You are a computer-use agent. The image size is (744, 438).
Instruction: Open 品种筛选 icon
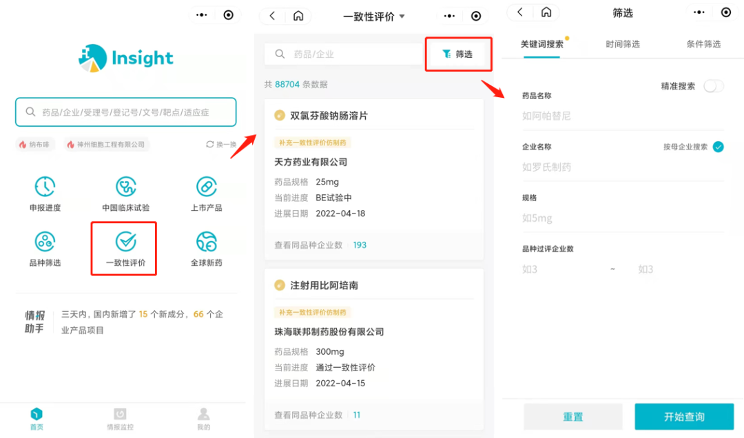click(x=45, y=242)
